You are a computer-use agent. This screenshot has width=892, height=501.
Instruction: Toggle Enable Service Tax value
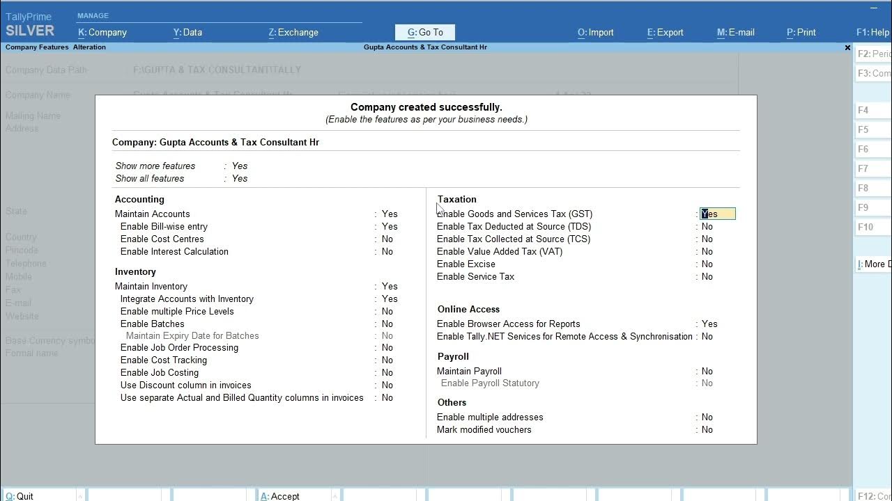coord(707,277)
